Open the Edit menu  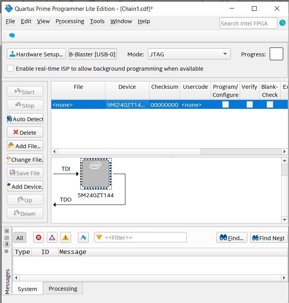26,21
